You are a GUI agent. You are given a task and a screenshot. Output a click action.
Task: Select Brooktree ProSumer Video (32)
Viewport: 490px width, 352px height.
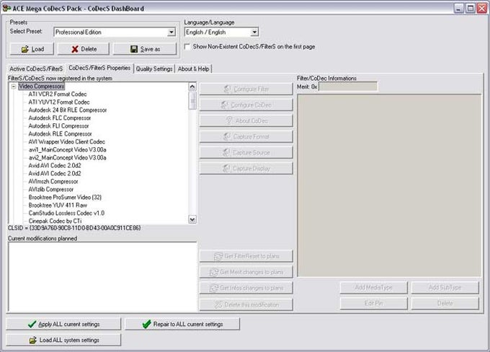[x=65, y=198]
